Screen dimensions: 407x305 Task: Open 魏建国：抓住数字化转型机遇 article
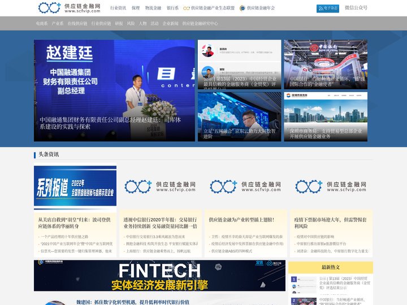pos(133,302)
